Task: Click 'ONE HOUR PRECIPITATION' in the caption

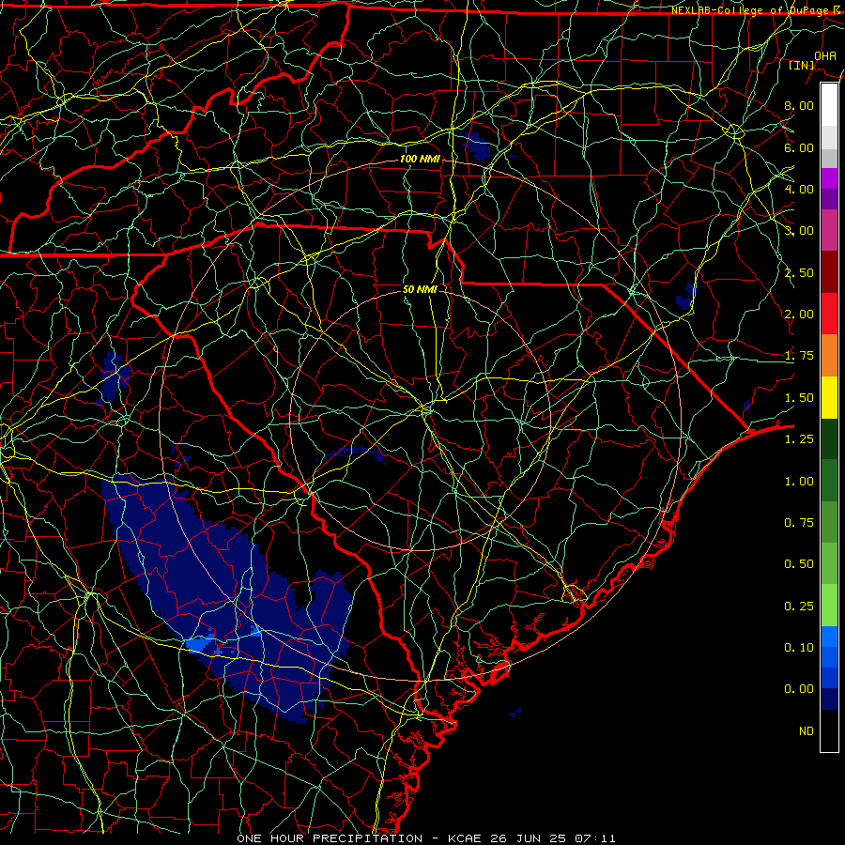Action: click(x=330, y=838)
